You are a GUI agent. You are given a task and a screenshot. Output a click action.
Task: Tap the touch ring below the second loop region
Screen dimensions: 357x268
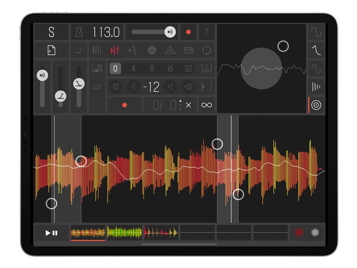coord(238,194)
